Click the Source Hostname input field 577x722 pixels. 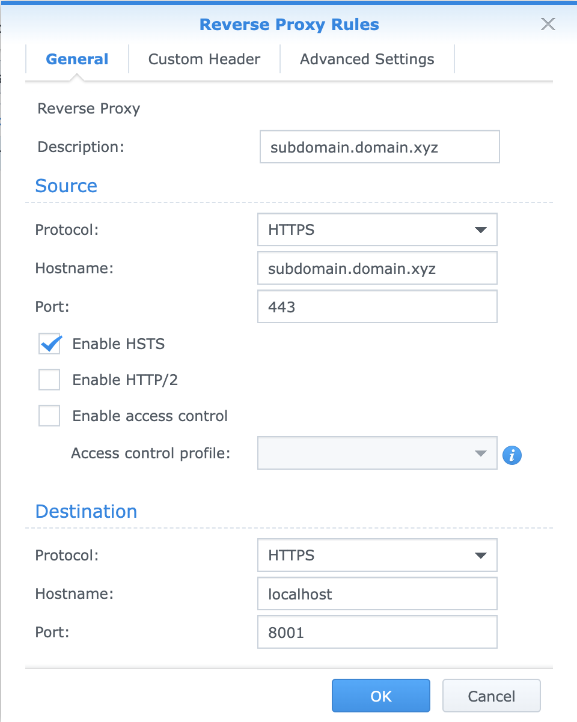pyautogui.click(x=377, y=268)
